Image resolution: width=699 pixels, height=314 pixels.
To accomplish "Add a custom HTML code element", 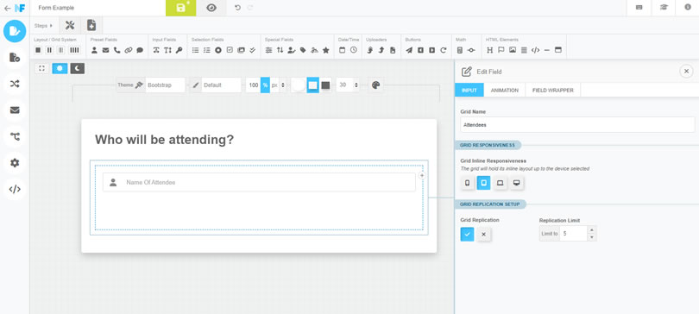I will point(535,50).
